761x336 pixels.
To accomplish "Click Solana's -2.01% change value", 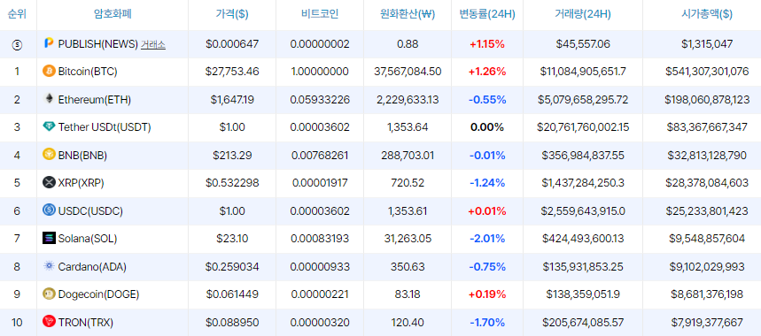I will [x=487, y=239].
